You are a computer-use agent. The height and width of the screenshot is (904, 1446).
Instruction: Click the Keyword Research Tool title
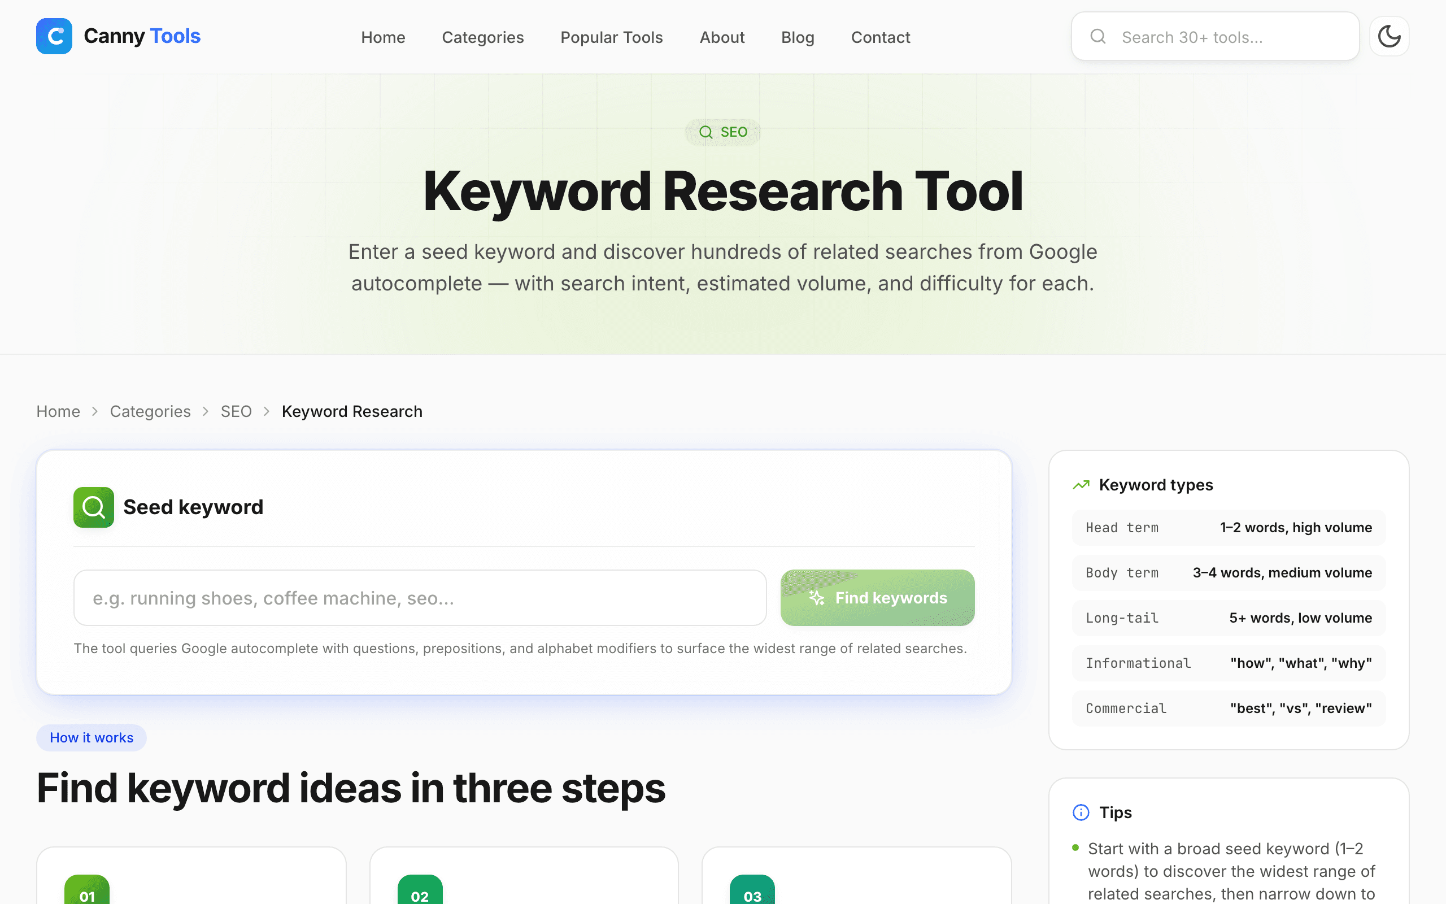coord(723,192)
